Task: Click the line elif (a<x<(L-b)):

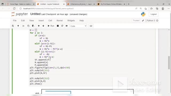Action: (45, 44)
